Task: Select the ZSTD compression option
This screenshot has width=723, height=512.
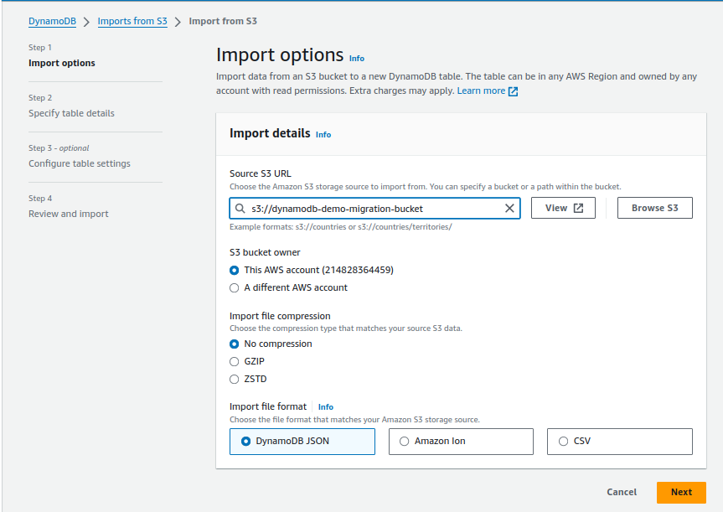Action: point(235,379)
